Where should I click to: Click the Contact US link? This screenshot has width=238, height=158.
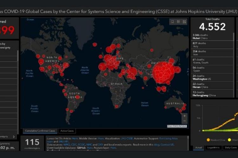(x=167, y=145)
